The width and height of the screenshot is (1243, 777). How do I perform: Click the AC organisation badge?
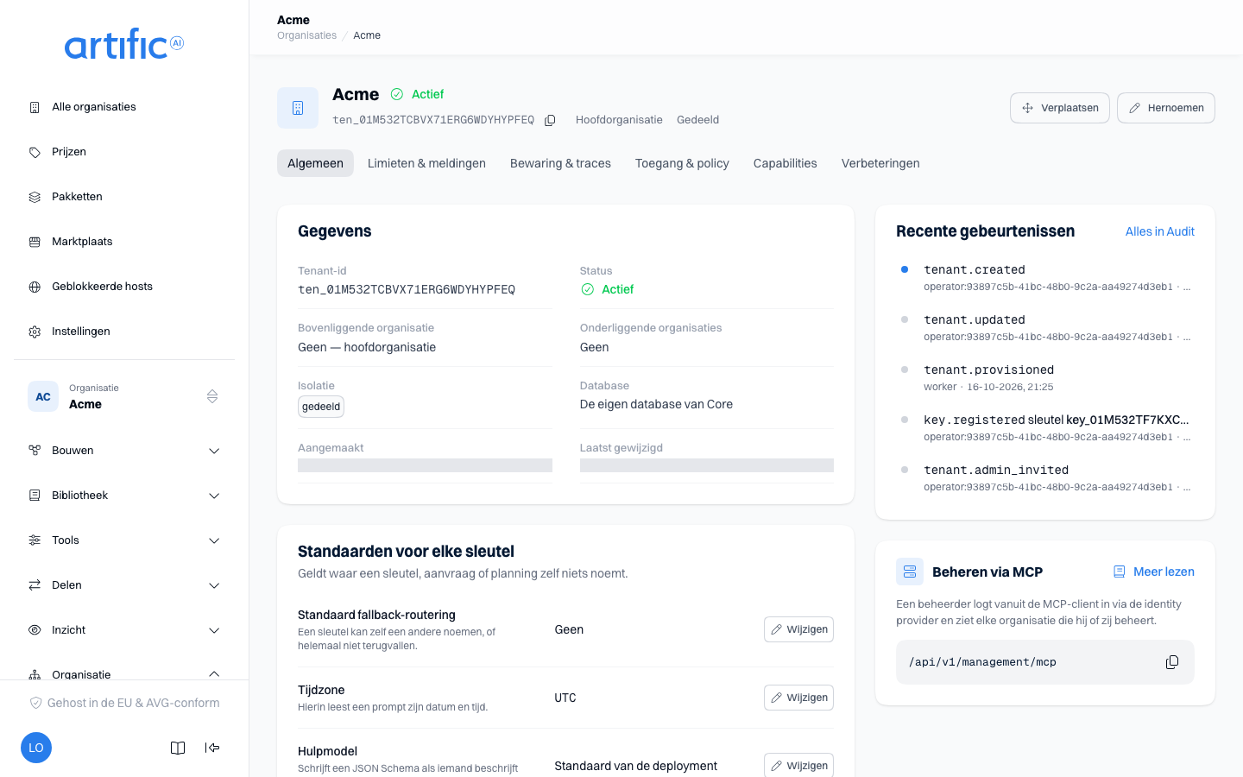pos(43,396)
